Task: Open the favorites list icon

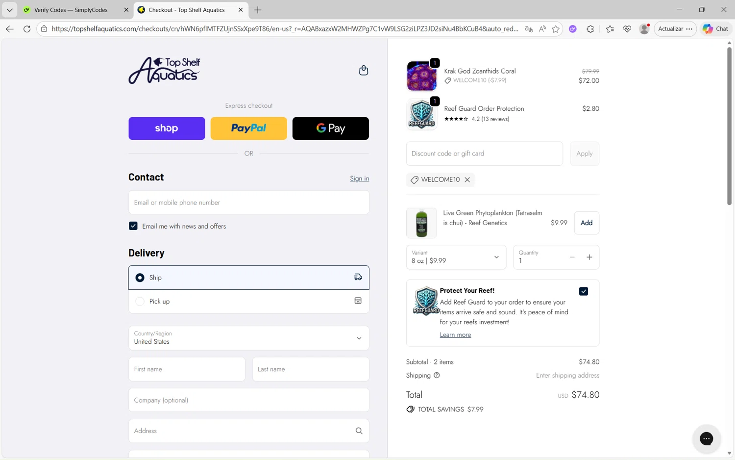Action: 610,29
